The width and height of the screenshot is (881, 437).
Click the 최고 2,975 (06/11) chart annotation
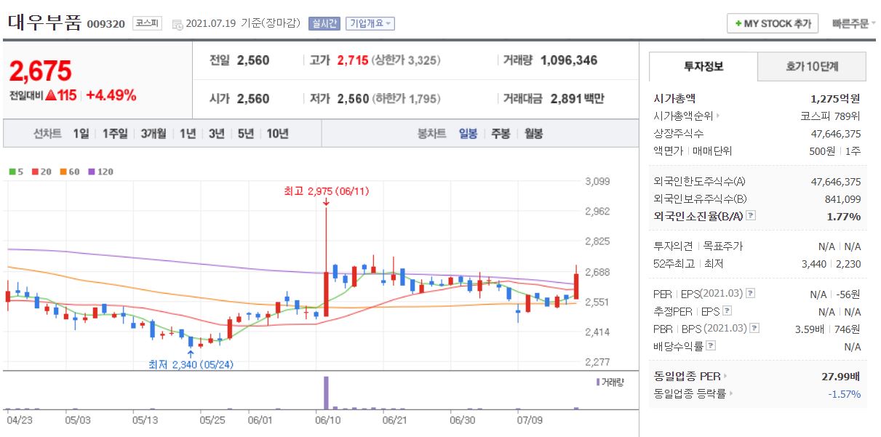327,190
